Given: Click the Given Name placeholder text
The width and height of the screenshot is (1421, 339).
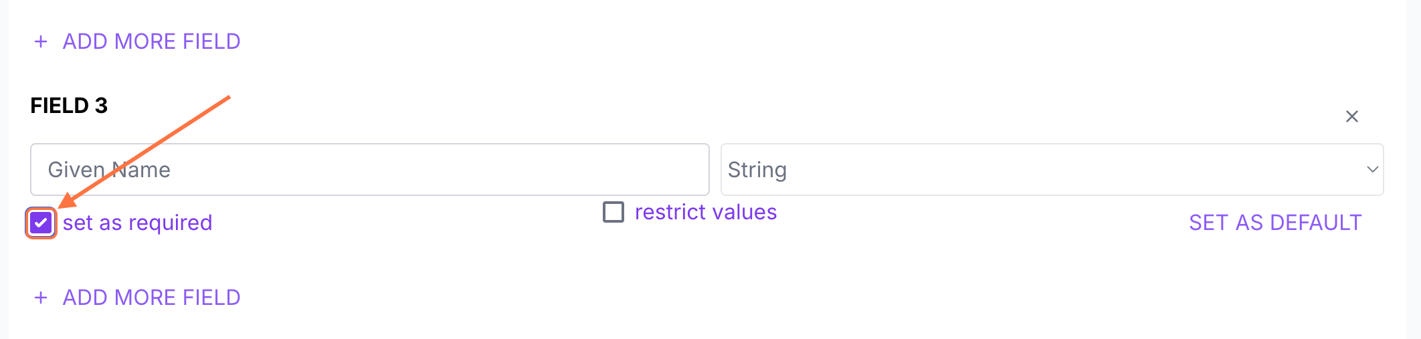Looking at the screenshot, I should click(109, 170).
